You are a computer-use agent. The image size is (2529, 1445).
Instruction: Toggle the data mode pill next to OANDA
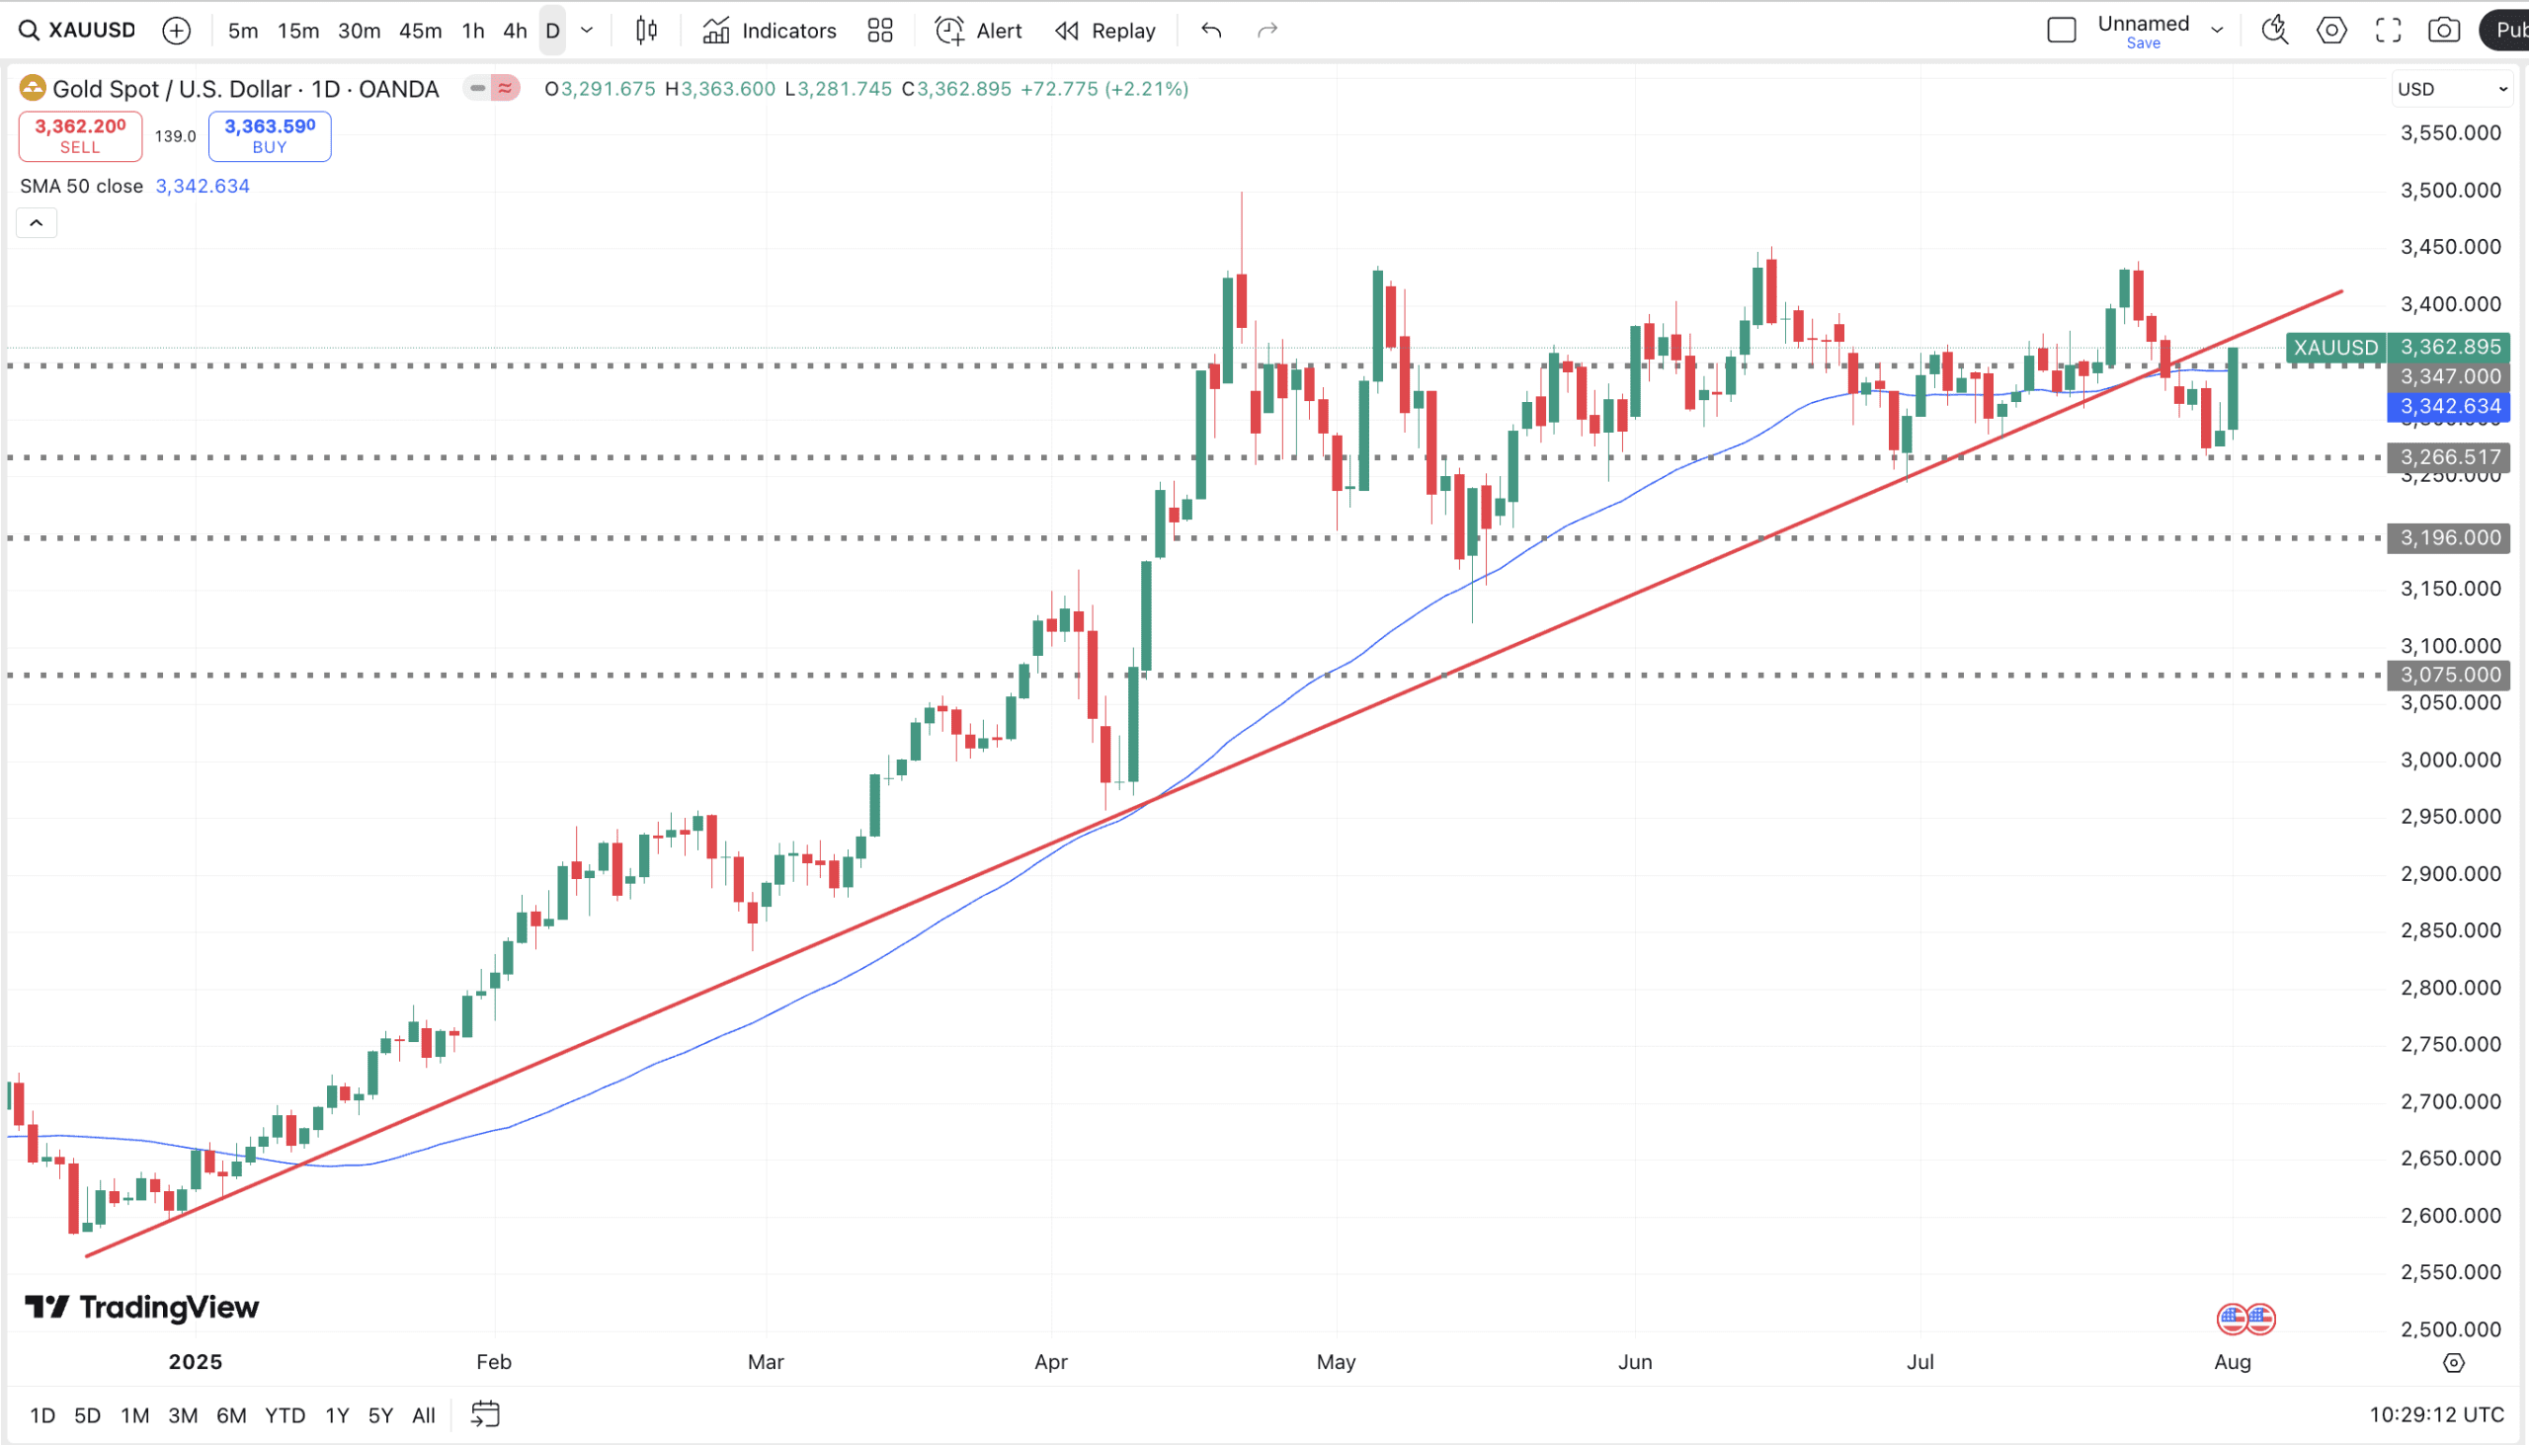coord(492,88)
